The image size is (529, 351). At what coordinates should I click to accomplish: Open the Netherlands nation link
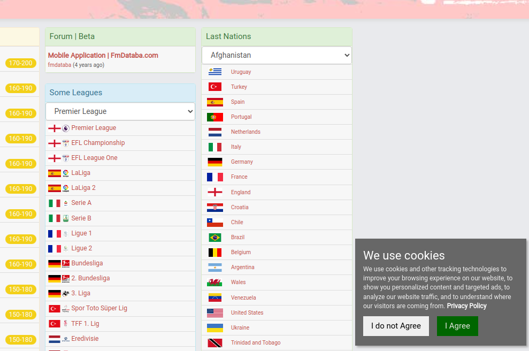(246, 132)
